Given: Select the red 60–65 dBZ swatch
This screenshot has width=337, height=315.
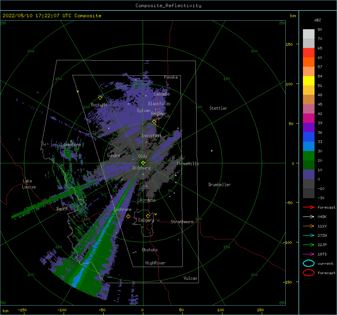Looking at the screenshot, I should pyautogui.click(x=309, y=52).
